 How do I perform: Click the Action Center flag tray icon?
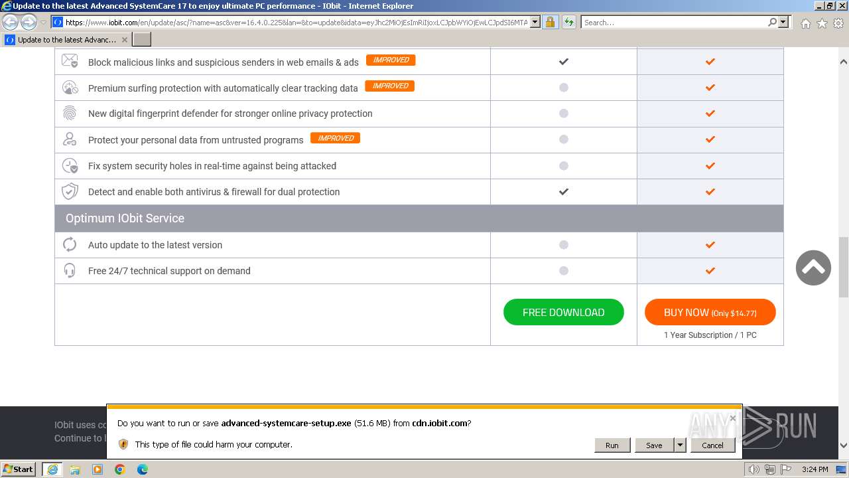785,469
